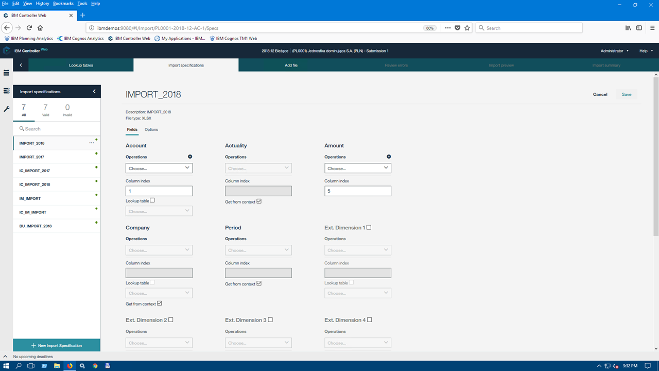The width and height of the screenshot is (659, 371).
Task: Open IBM Cognos TM1 Web bookmark
Action: pos(233,38)
